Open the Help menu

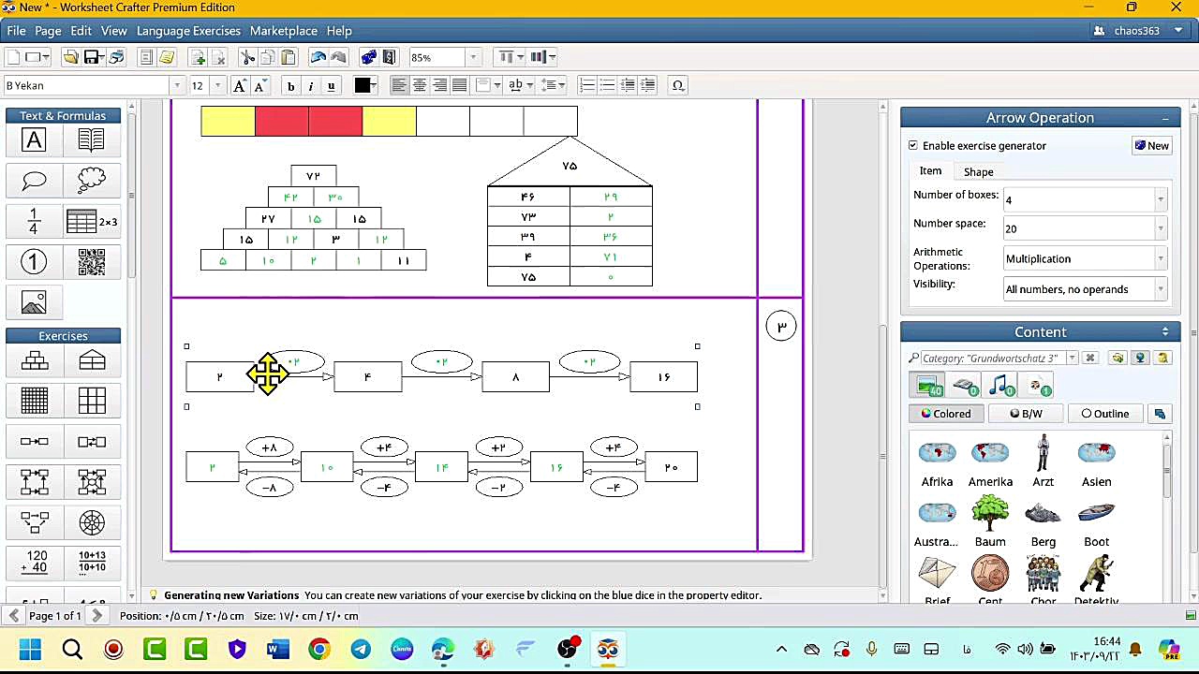(x=339, y=31)
